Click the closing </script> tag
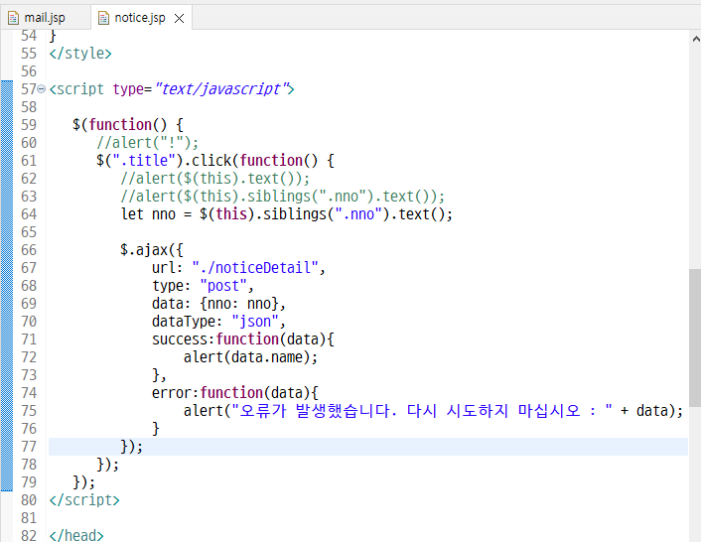Screen dimensions: 701x542 [x=84, y=500]
